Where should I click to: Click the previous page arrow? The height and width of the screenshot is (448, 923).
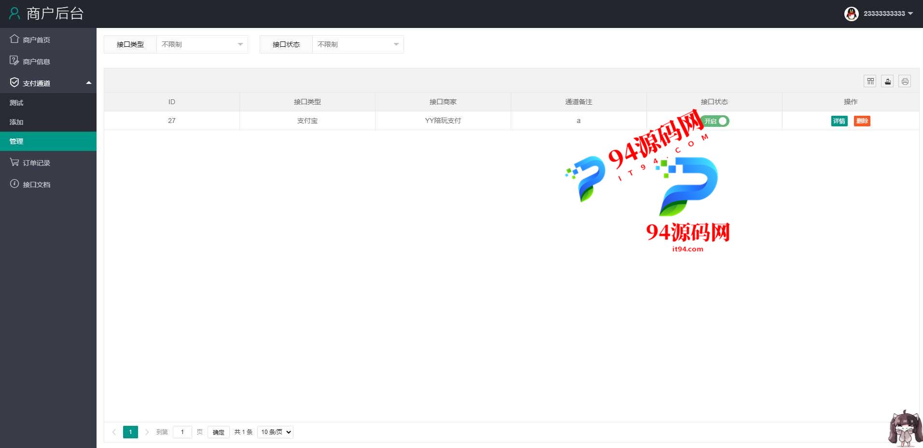(x=114, y=432)
